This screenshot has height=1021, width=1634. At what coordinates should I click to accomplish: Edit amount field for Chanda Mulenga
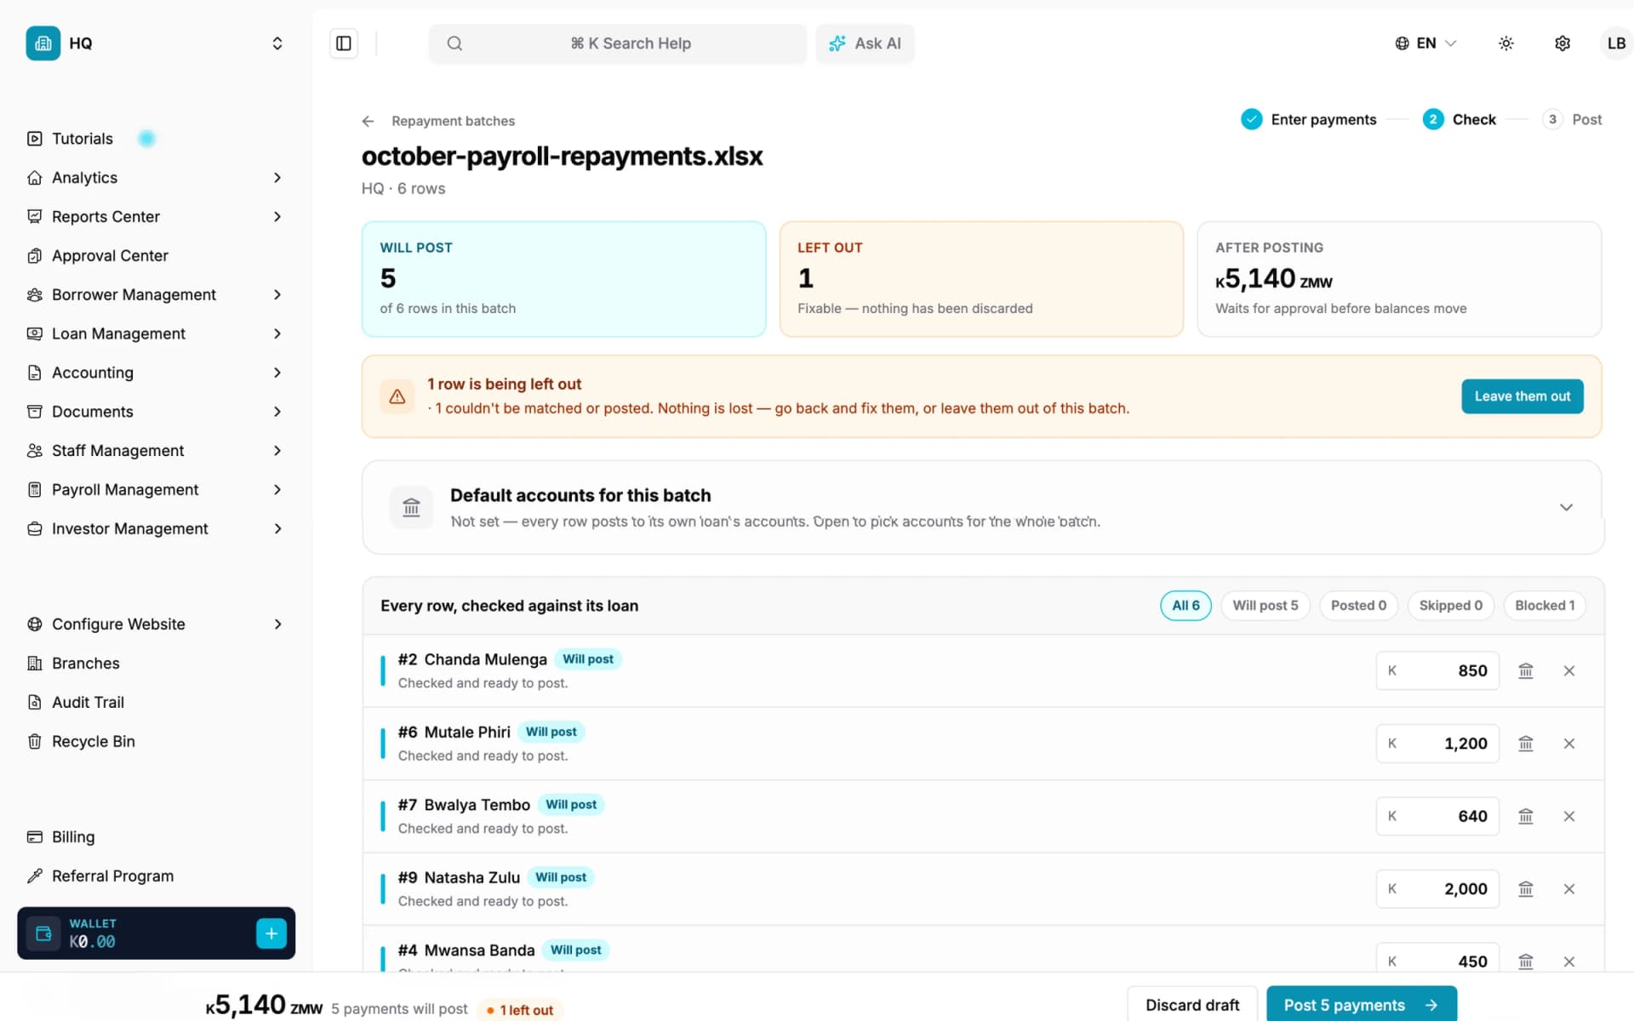tap(1437, 670)
